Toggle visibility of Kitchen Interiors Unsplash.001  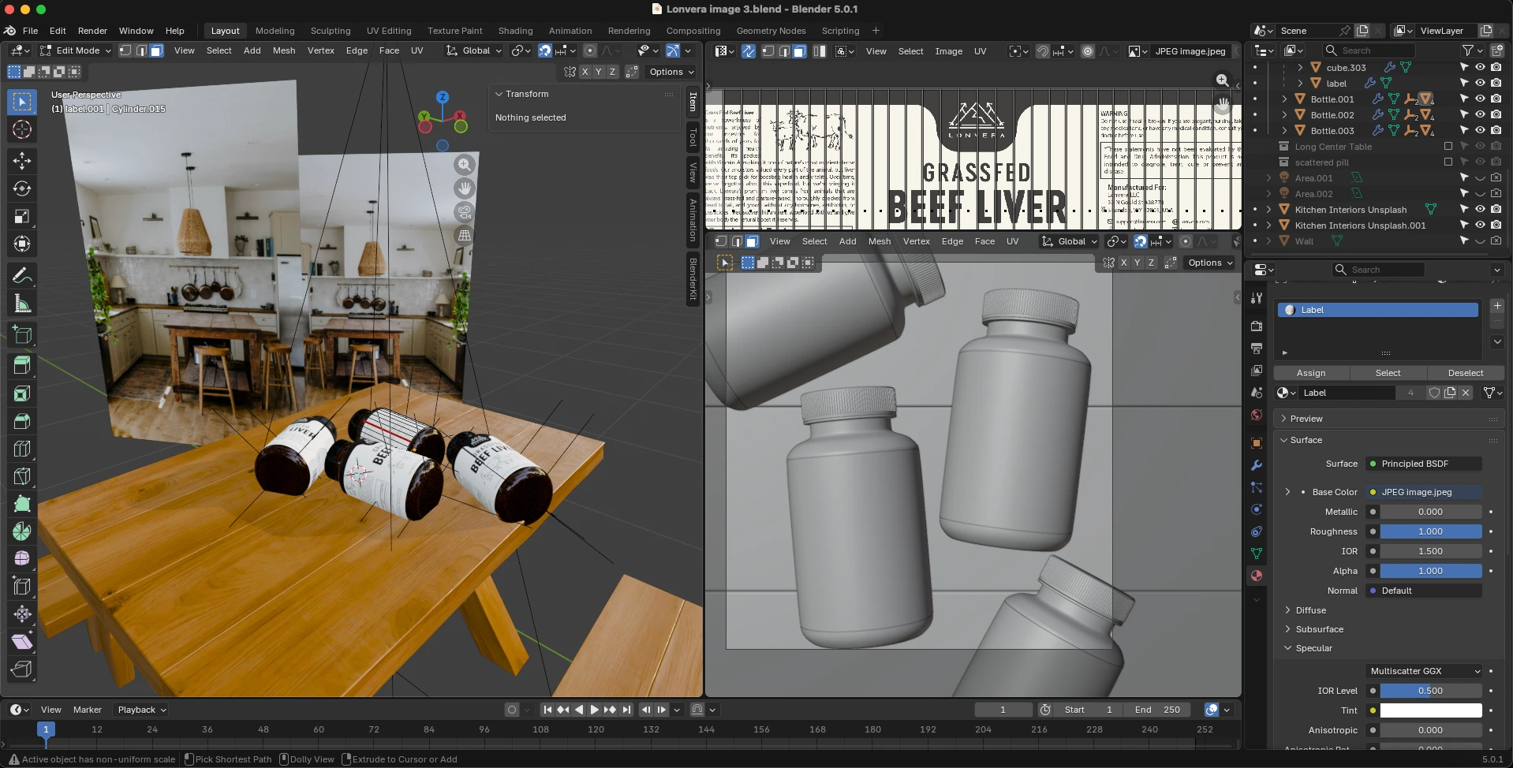(x=1480, y=226)
